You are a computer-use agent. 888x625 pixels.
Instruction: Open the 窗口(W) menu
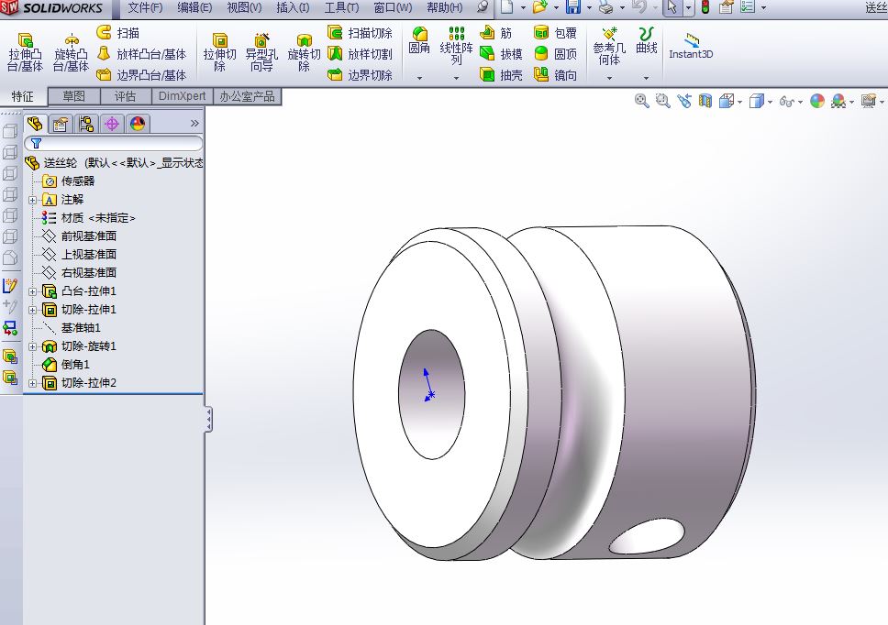[x=393, y=8]
